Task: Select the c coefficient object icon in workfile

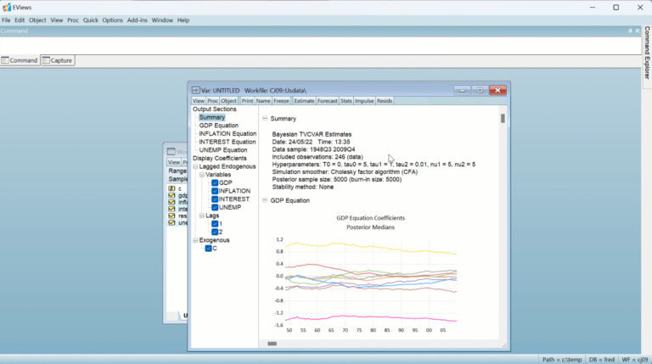Action: (171, 188)
